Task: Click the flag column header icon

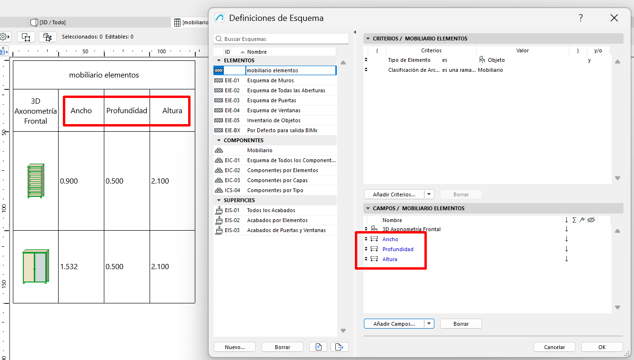Action: pos(582,220)
